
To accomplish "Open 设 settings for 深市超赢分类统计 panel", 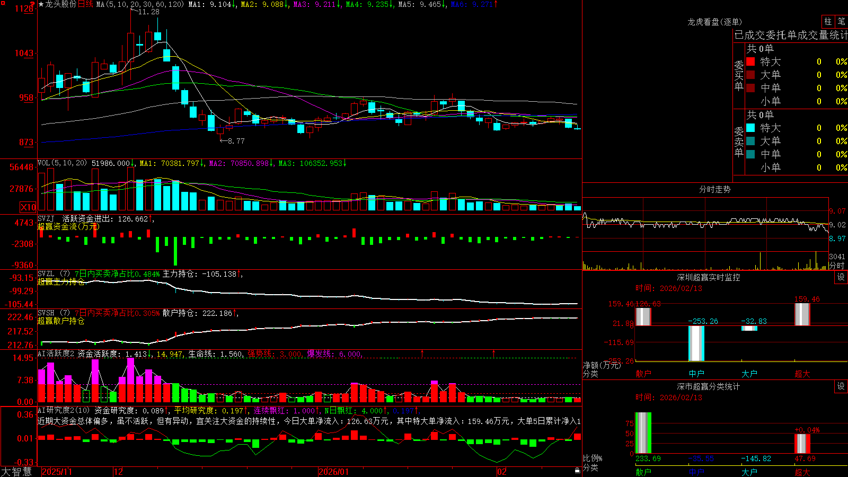I will 841,386.
